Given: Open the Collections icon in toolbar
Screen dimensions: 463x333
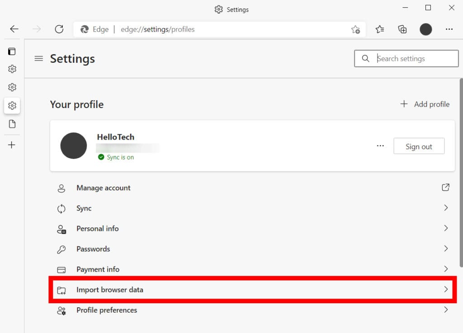Looking at the screenshot, I should click(x=402, y=29).
